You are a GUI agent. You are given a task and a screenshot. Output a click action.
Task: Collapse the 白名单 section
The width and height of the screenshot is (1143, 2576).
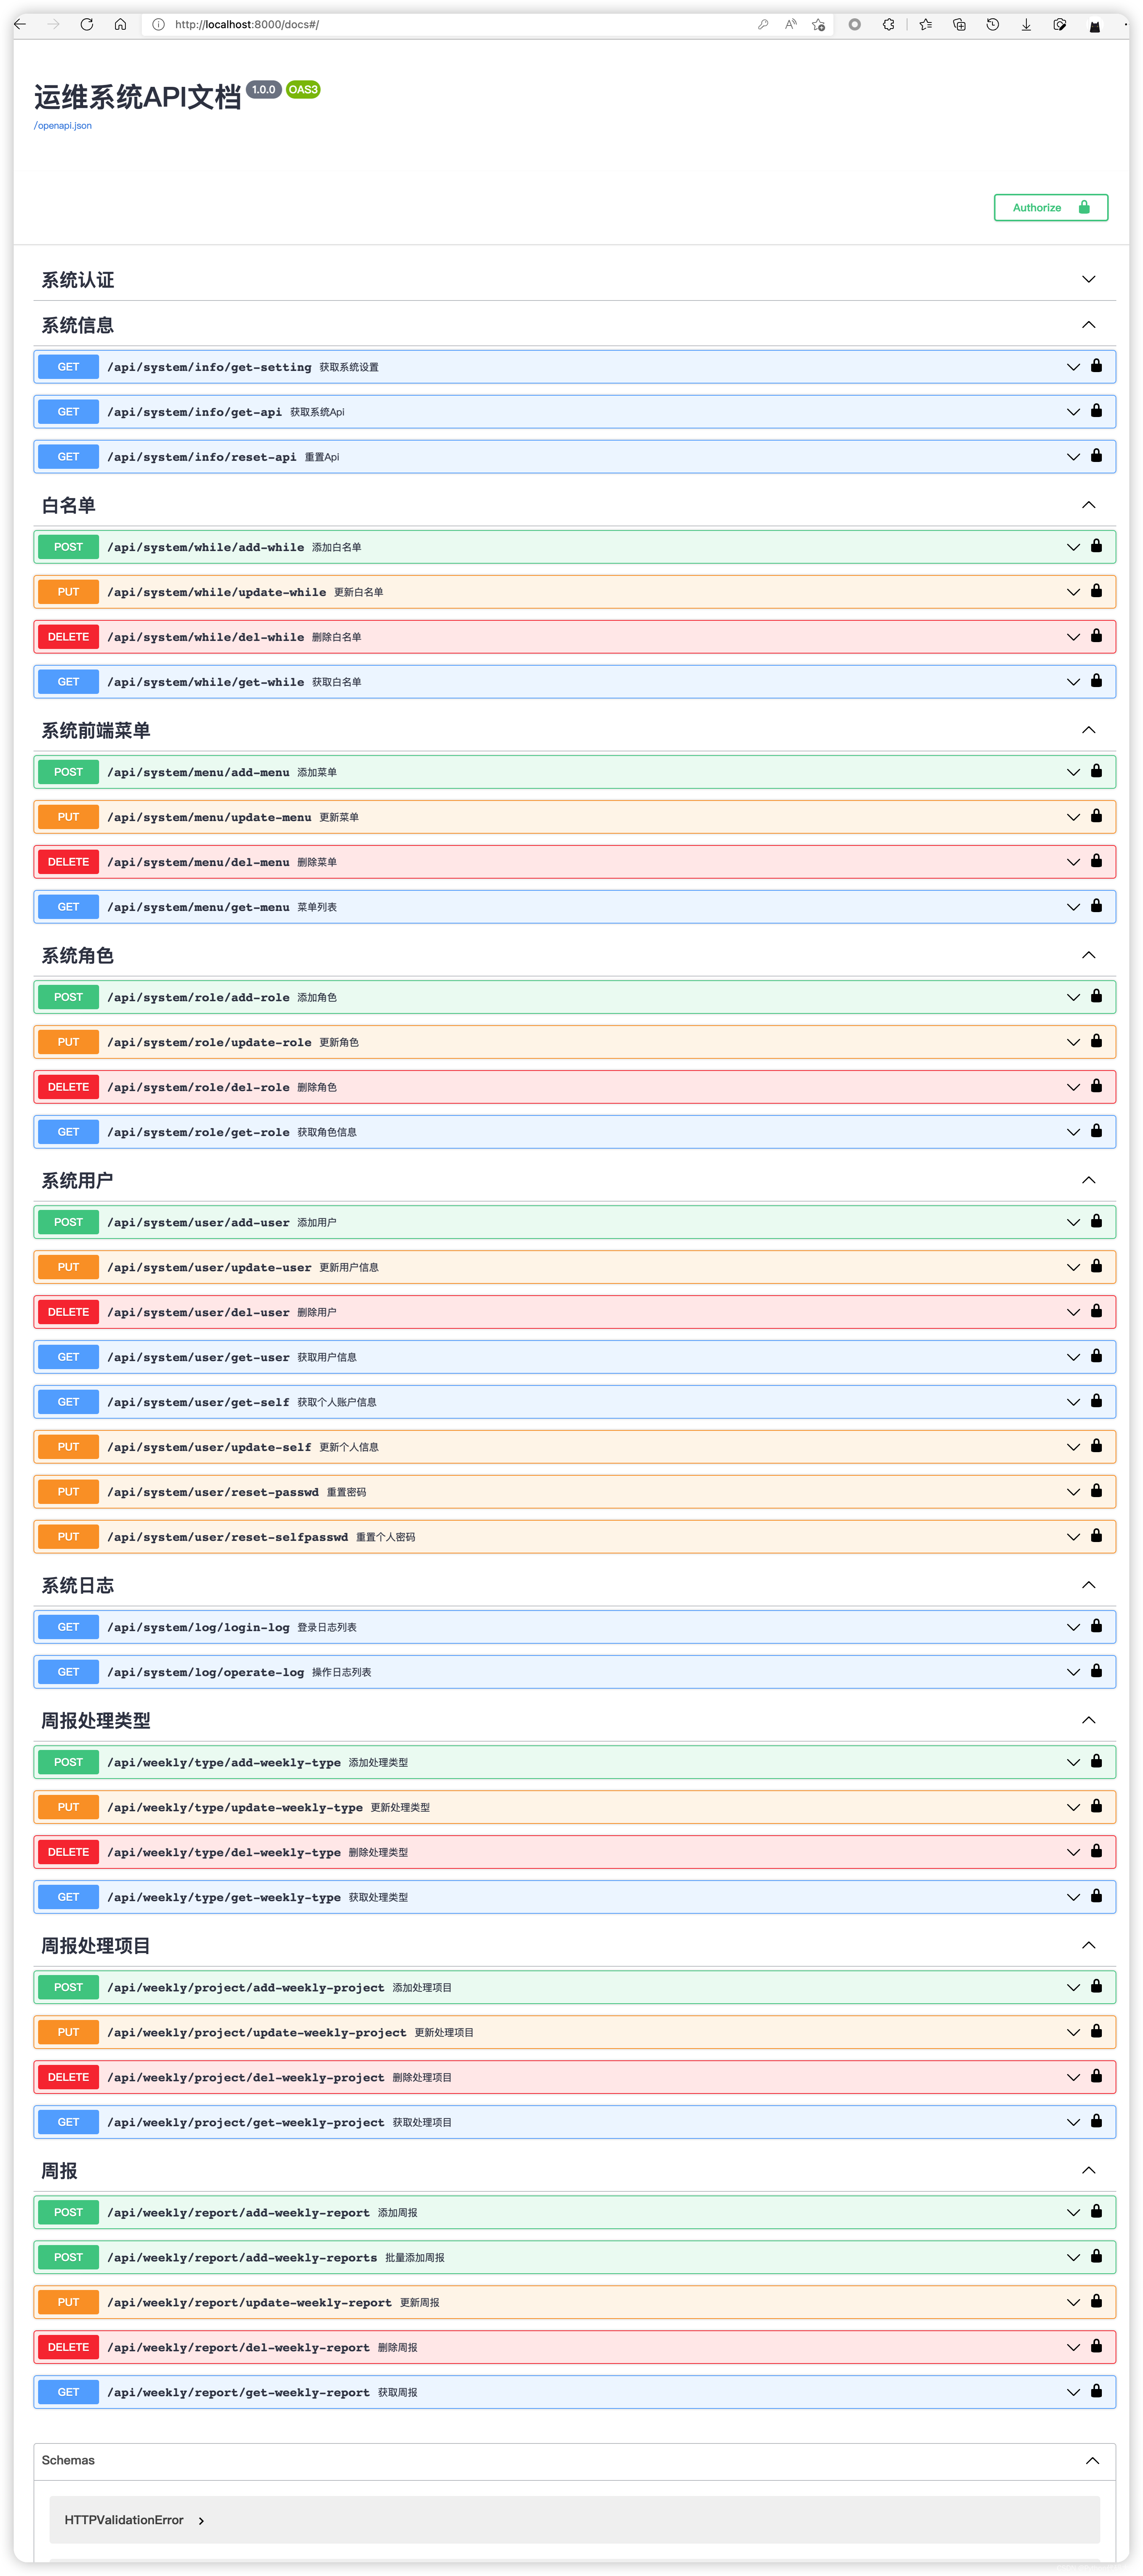tap(1088, 505)
